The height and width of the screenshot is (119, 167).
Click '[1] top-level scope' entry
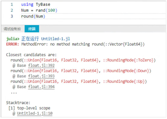coord(29,108)
